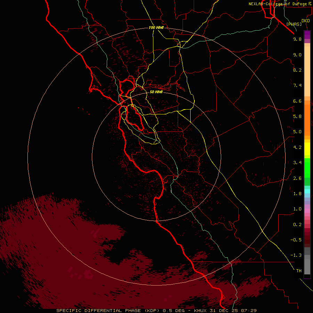Click the 6.6 value on the color scale
The image size is (313, 313).
[297, 101]
